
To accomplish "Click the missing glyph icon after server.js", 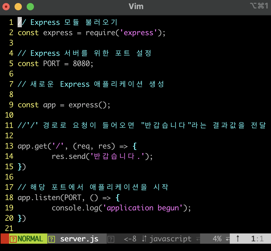I will pos(111,239).
